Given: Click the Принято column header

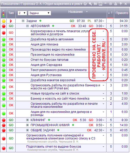Looking at the screenshot, I should [x=122, y=13].
